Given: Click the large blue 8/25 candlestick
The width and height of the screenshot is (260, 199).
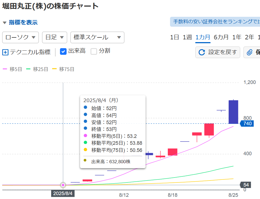Looking at the screenshot, I should [233, 112].
